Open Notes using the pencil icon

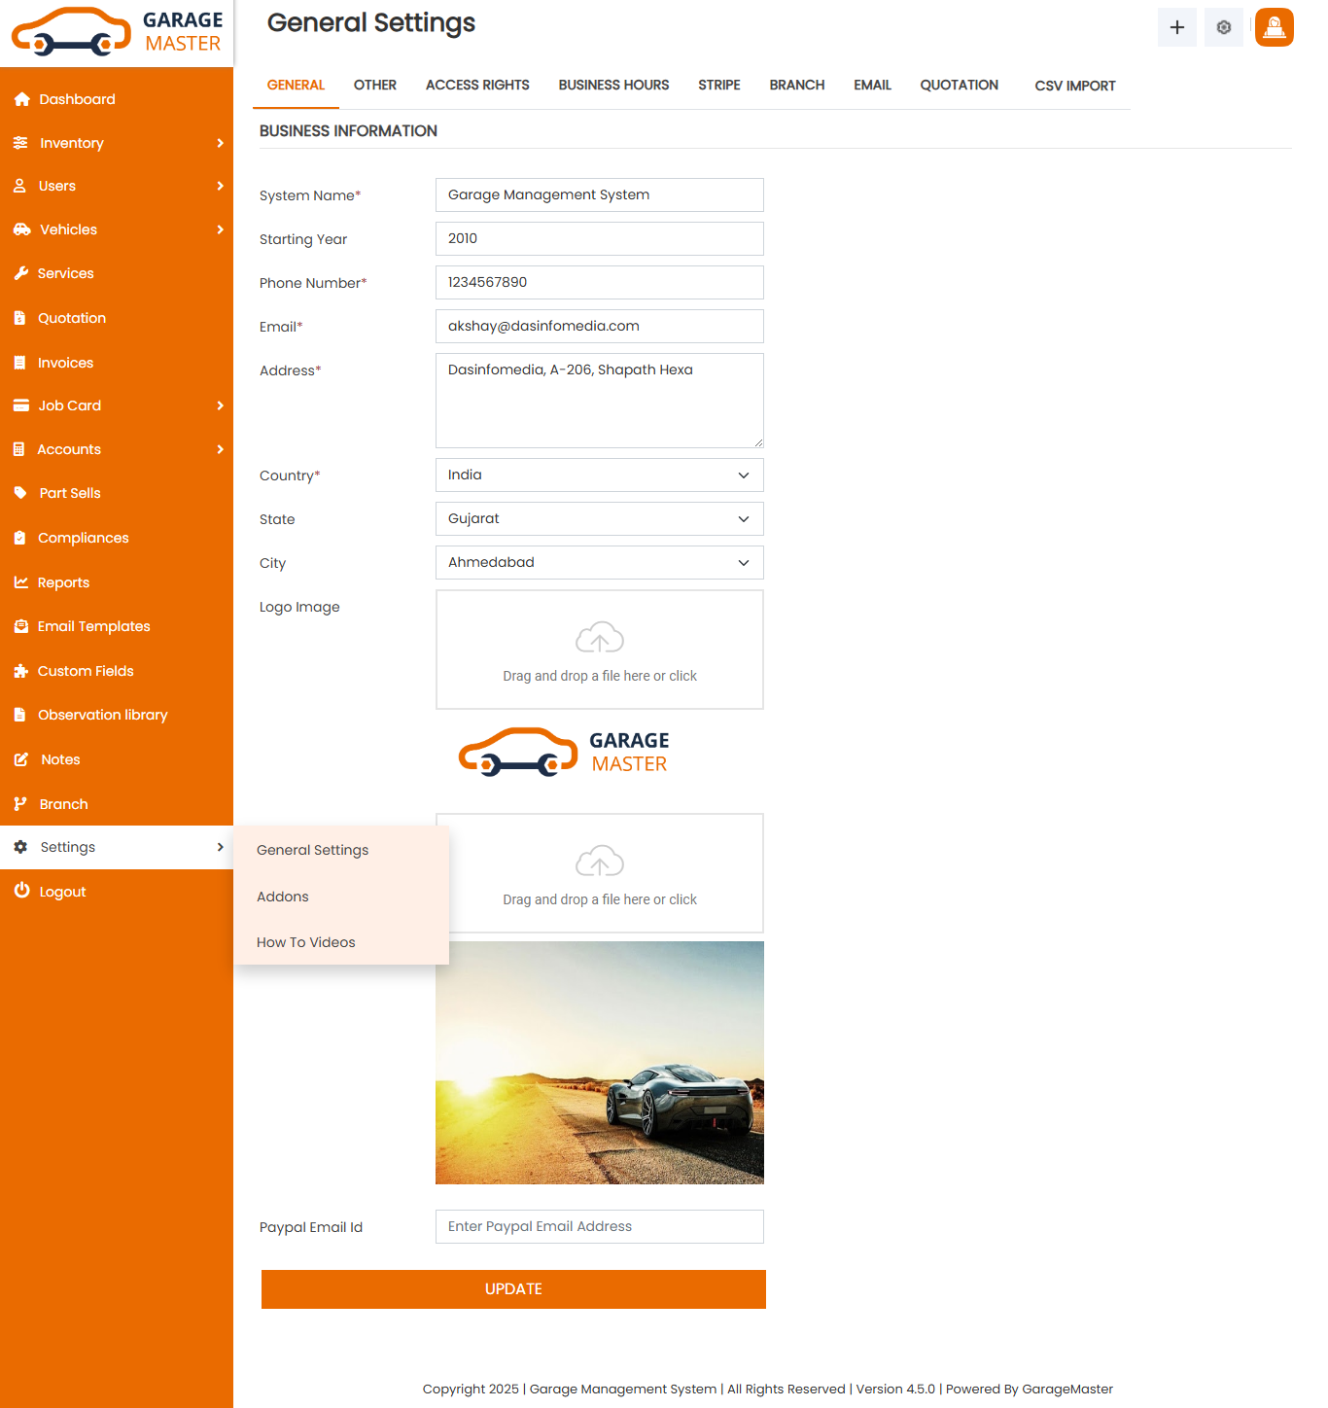pos(21,759)
